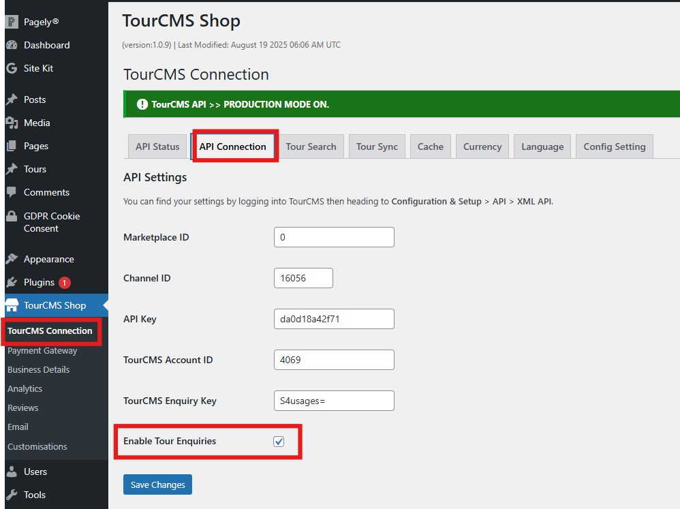Open the Tour Sync tab

pyautogui.click(x=377, y=146)
